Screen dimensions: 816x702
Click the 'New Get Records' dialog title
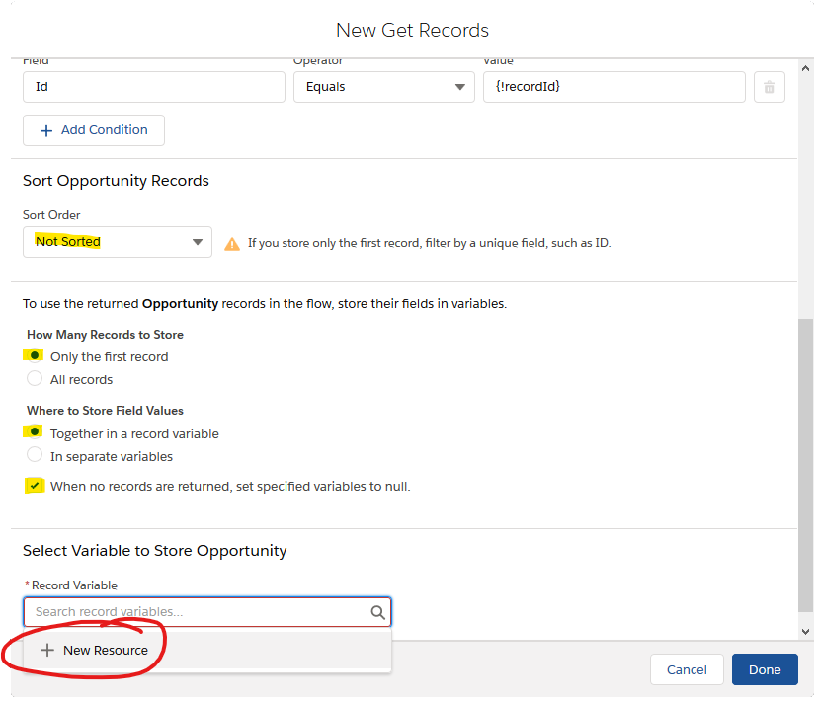(412, 31)
